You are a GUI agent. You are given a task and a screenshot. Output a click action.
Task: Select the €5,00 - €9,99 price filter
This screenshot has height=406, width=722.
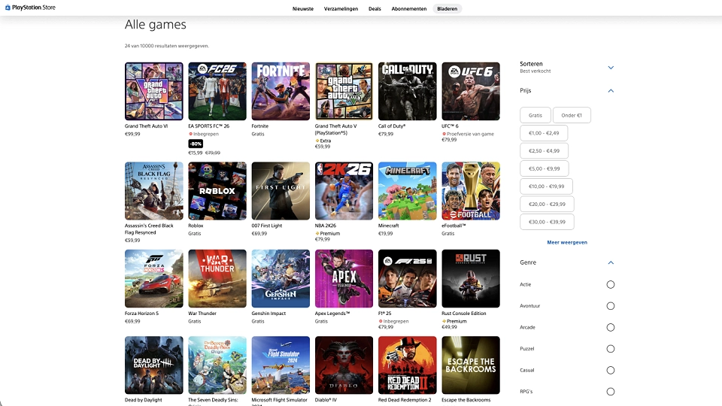tap(545, 168)
